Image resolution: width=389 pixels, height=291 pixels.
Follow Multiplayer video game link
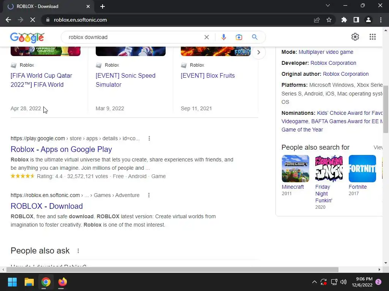point(326,52)
